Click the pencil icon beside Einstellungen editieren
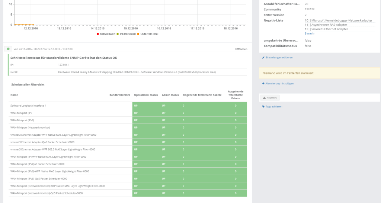Screen dimensions: 381x203 263,58
